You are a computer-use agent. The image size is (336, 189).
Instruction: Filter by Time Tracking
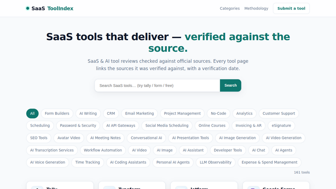87,162
